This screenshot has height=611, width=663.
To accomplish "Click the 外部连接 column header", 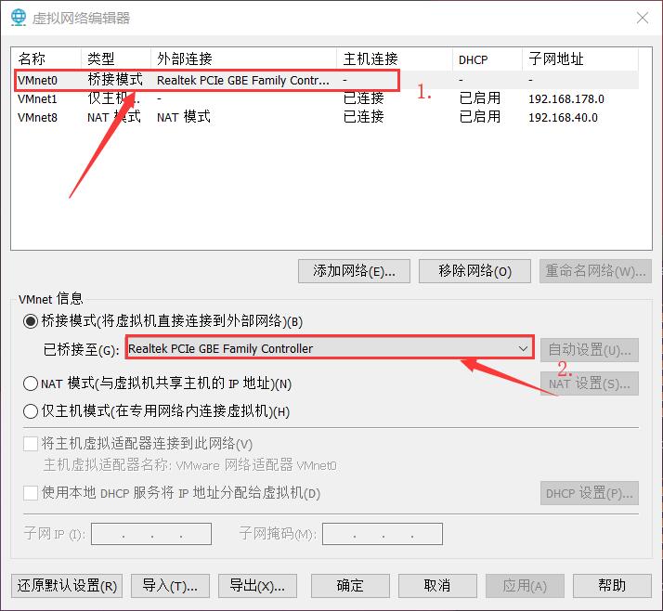I will pos(243,58).
